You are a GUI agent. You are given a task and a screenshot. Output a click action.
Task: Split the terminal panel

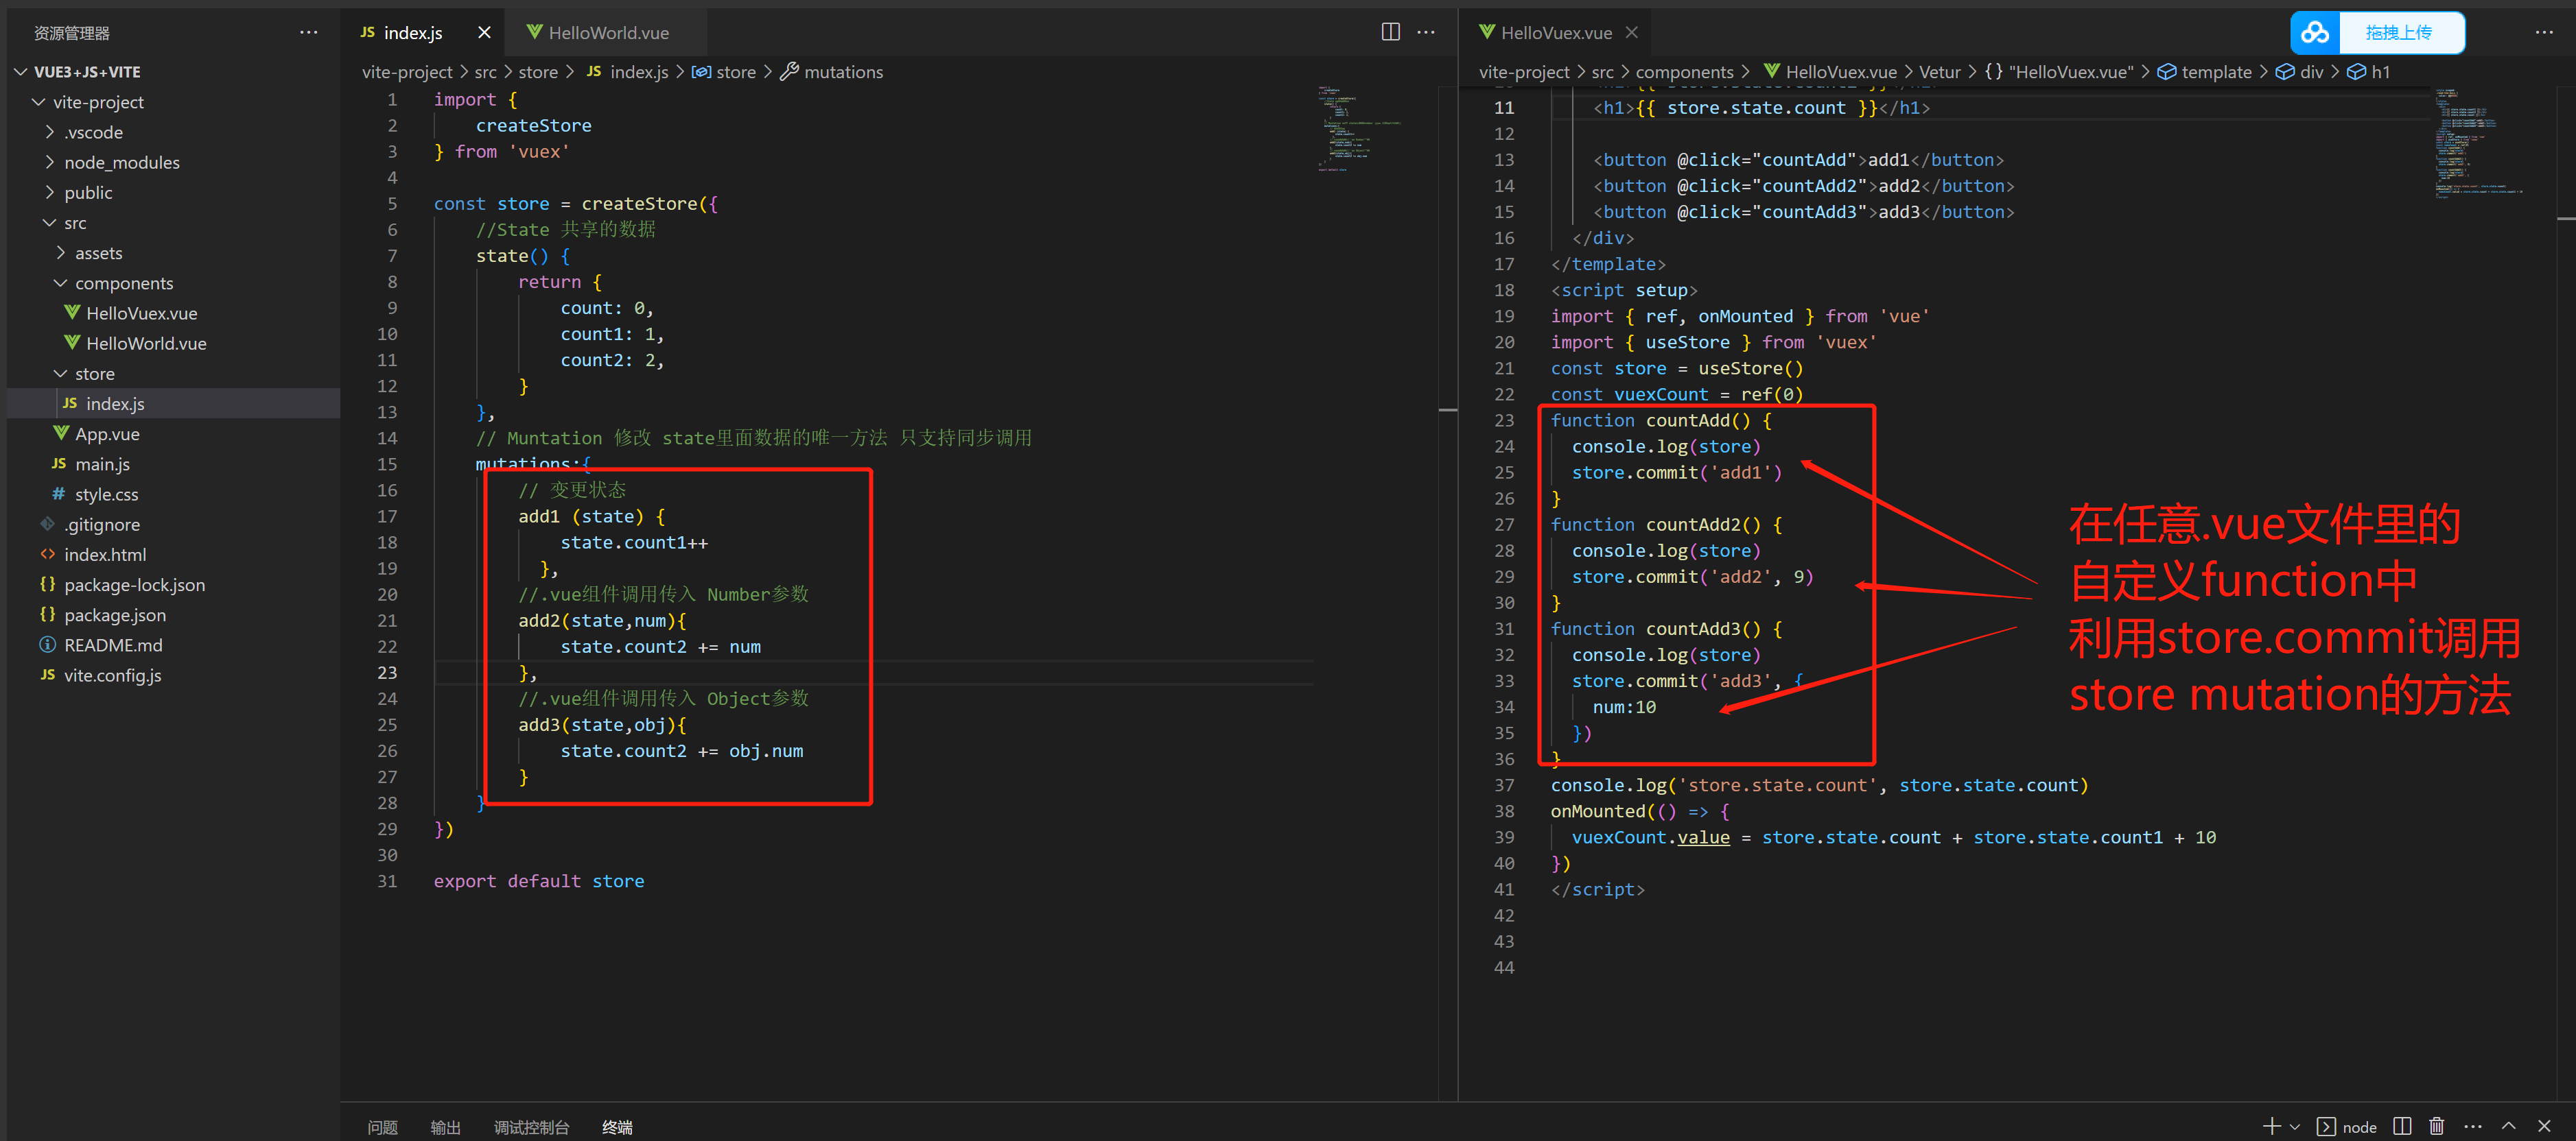(2402, 1126)
